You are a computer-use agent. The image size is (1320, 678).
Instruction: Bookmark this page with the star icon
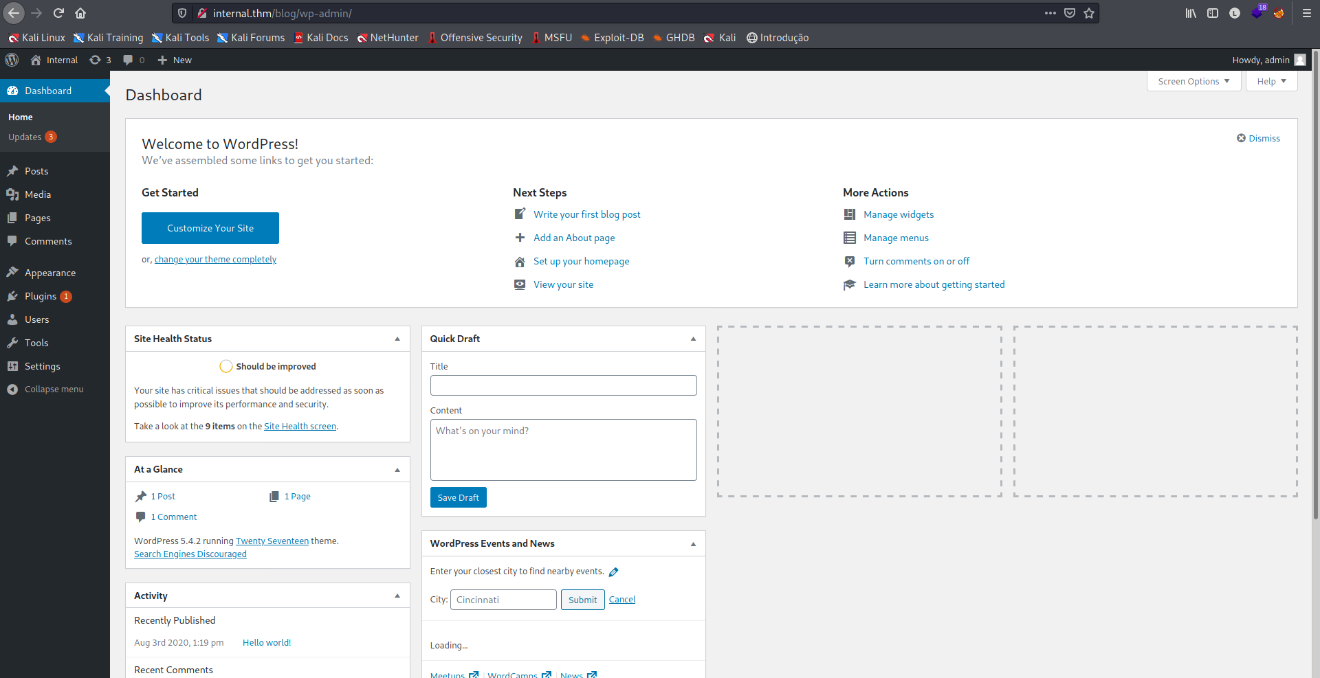1089,13
